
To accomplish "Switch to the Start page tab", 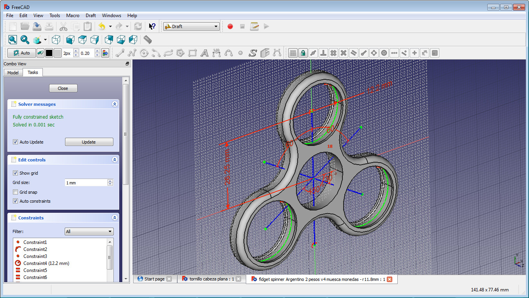I will tap(154, 279).
